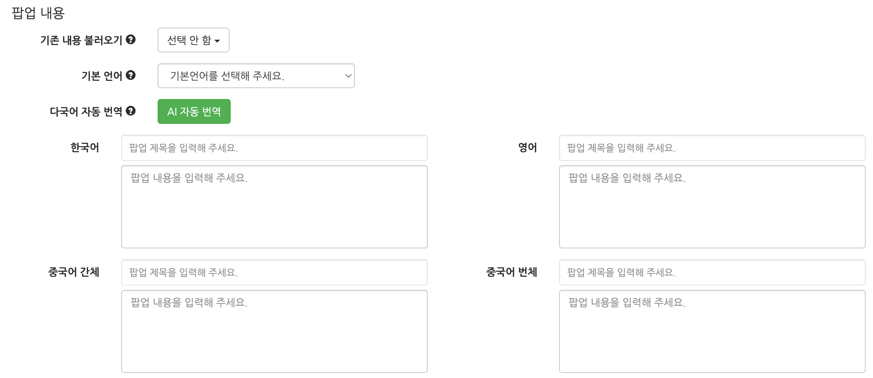The width and height of the screenshot is (873, 378).
Task: Click help icon next to 기본 언어
Action: (131, 75)
